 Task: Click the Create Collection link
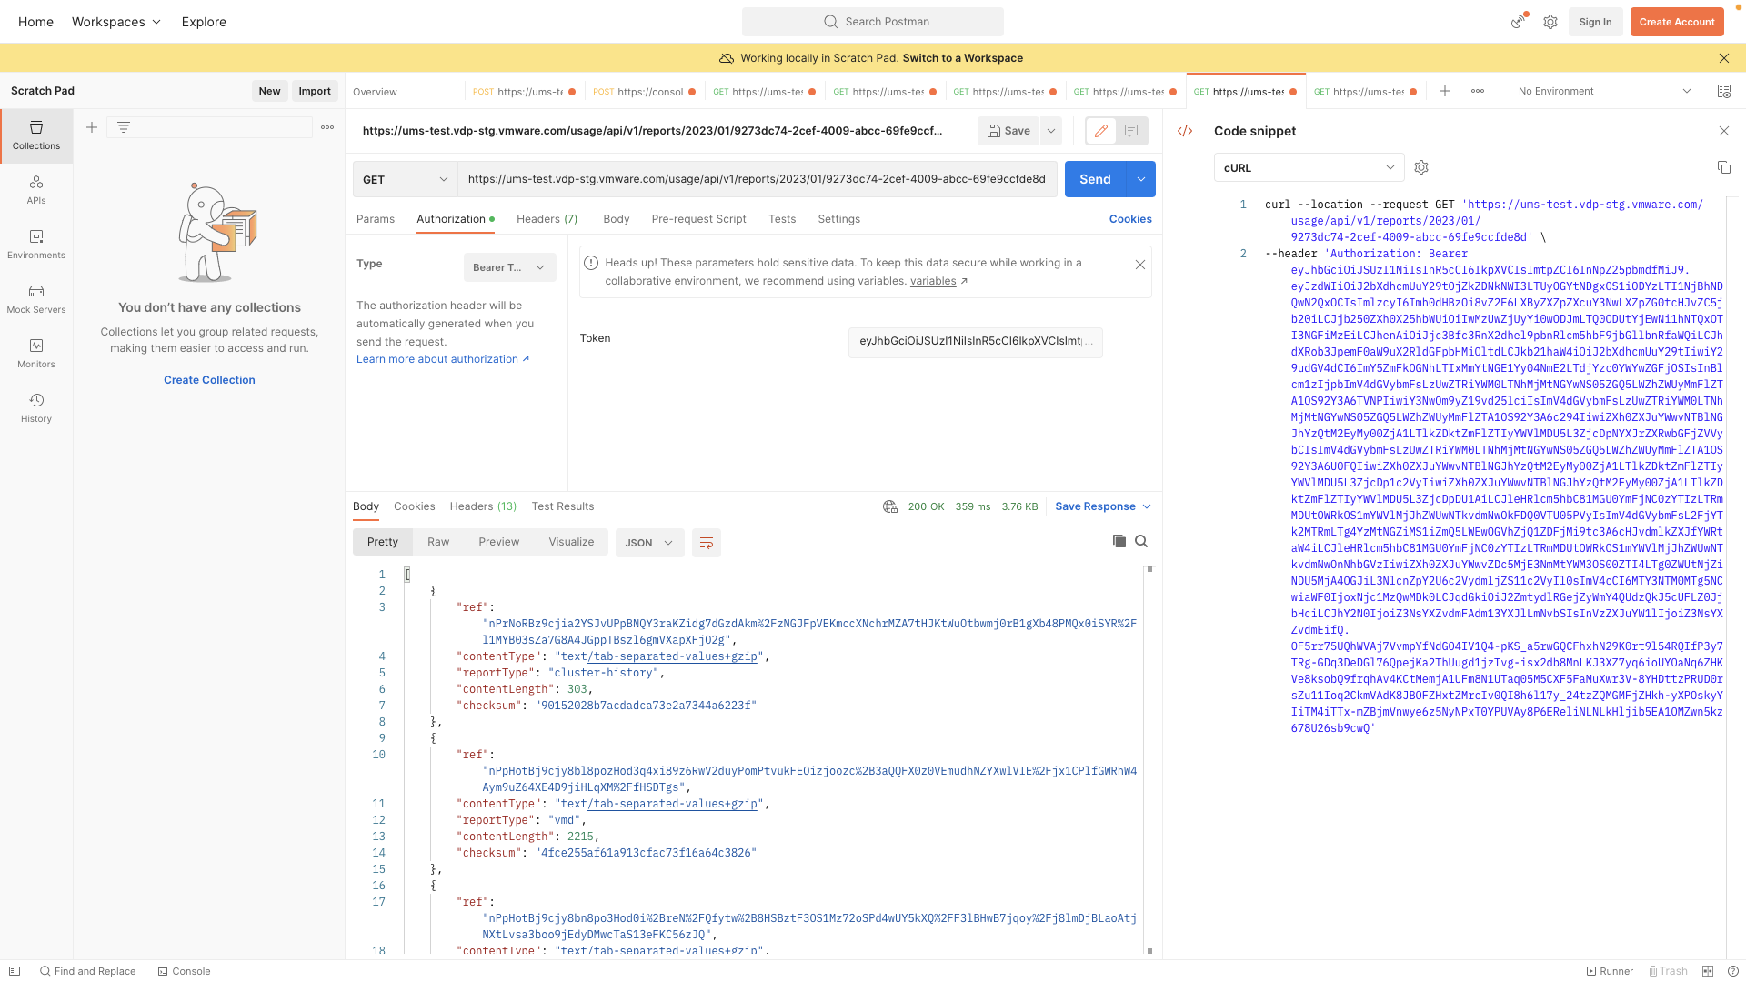click(x=209, y=380)
